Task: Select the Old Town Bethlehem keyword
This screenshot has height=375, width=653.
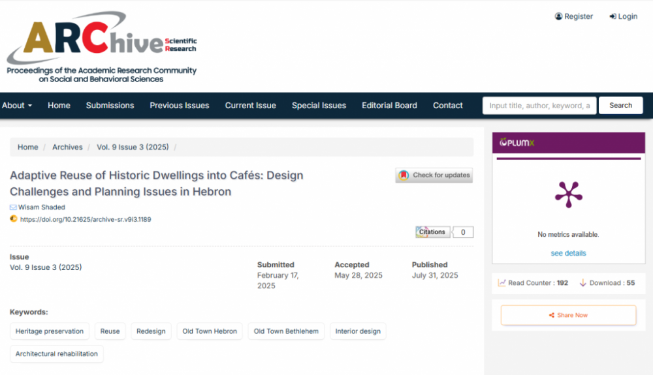Action: 286,331
